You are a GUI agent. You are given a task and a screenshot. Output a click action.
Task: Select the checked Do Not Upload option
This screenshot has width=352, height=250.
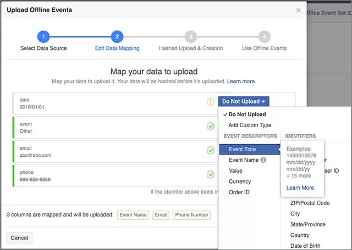pyautogui.click(x=247, y=115)
